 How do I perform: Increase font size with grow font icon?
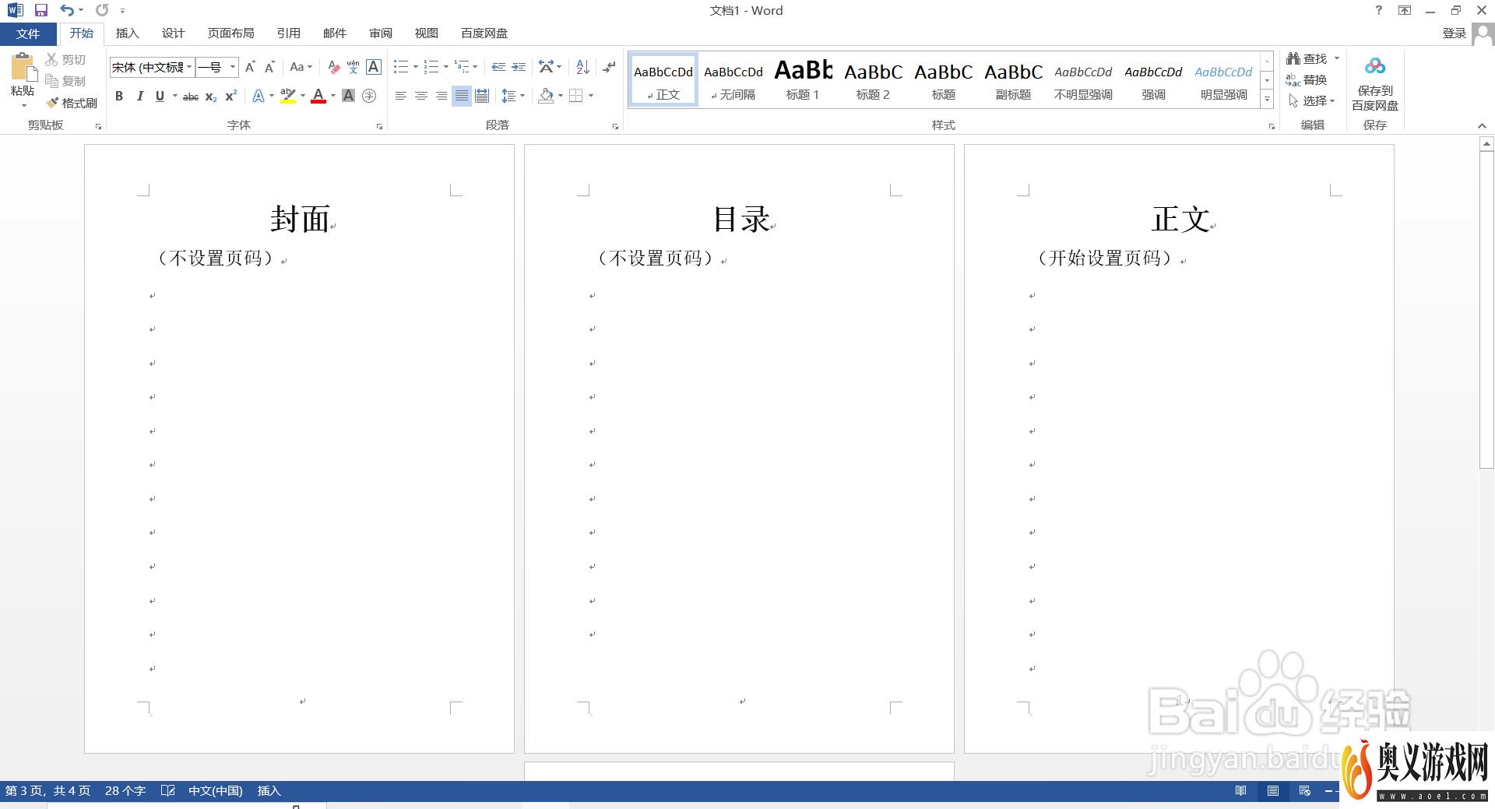250,67
